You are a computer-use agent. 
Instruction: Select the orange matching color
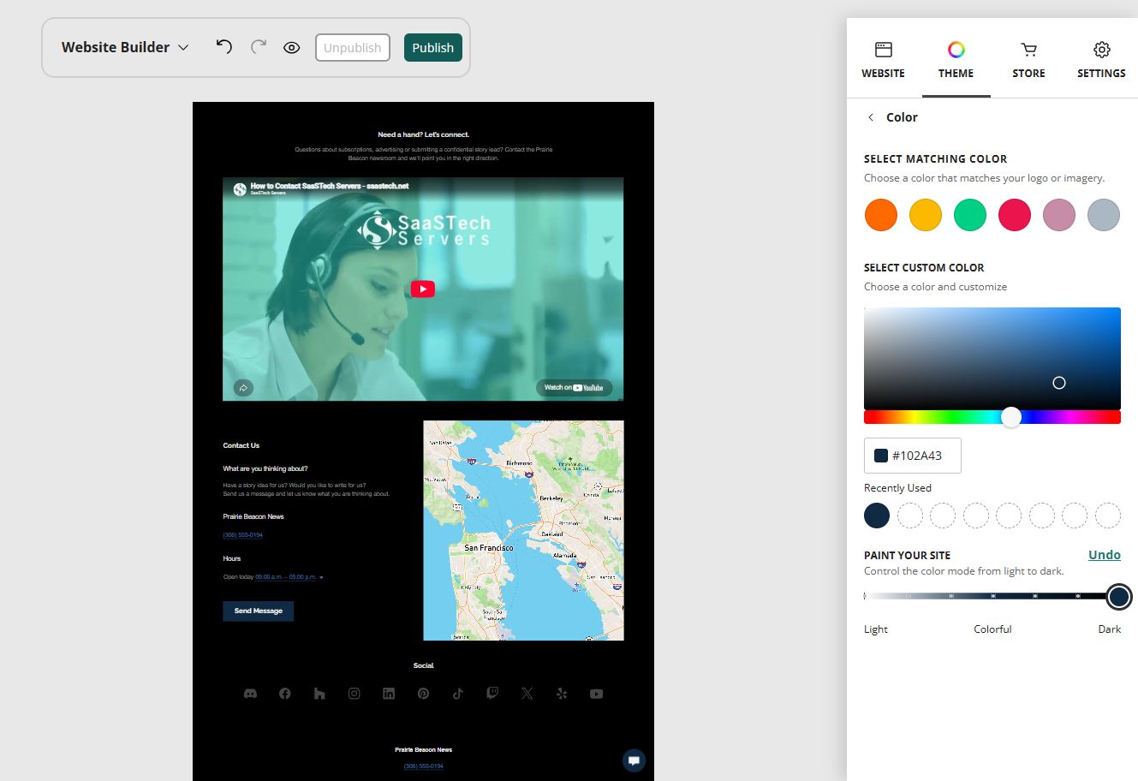pyautogui.click(x=881, y=215)
